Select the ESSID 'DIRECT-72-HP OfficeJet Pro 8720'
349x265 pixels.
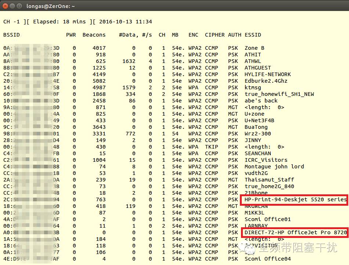296,233
